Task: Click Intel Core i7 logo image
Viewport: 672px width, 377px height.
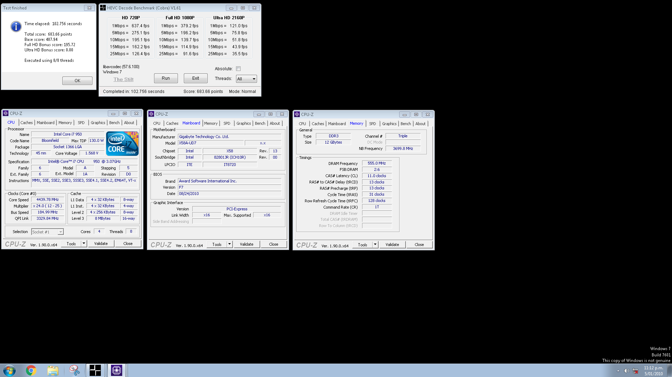Action: click(122, 144)
